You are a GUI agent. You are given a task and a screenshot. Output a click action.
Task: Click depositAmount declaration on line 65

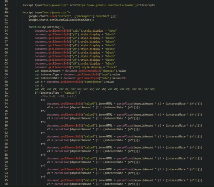51,71
